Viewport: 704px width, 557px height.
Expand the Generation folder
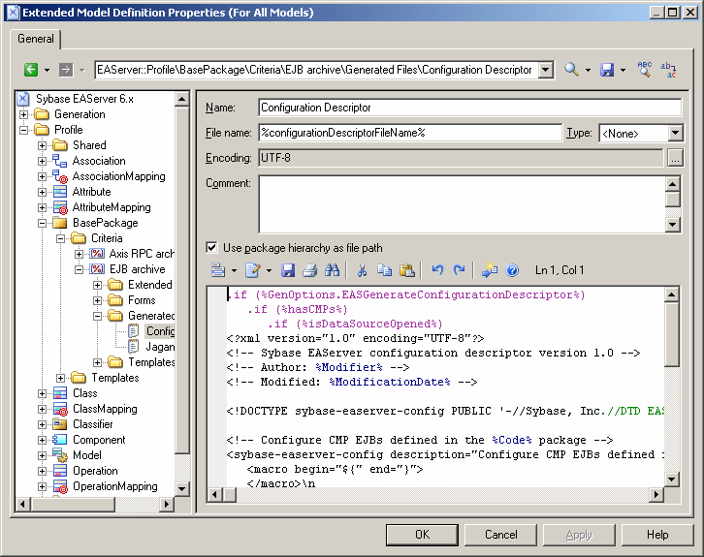tap(24, 115)
